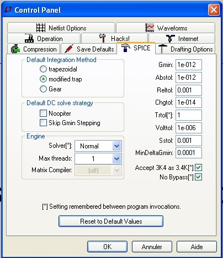Image resolution: width=223 pixels, height=258 pixels.
Task: Switch to the Compression tab
Action: (34, 49)
